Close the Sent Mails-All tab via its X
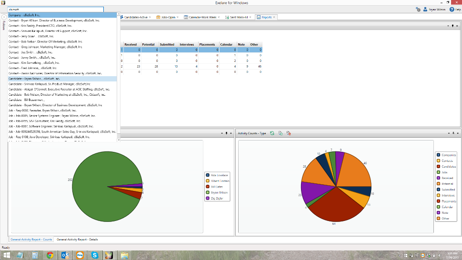 pos(250,17)
